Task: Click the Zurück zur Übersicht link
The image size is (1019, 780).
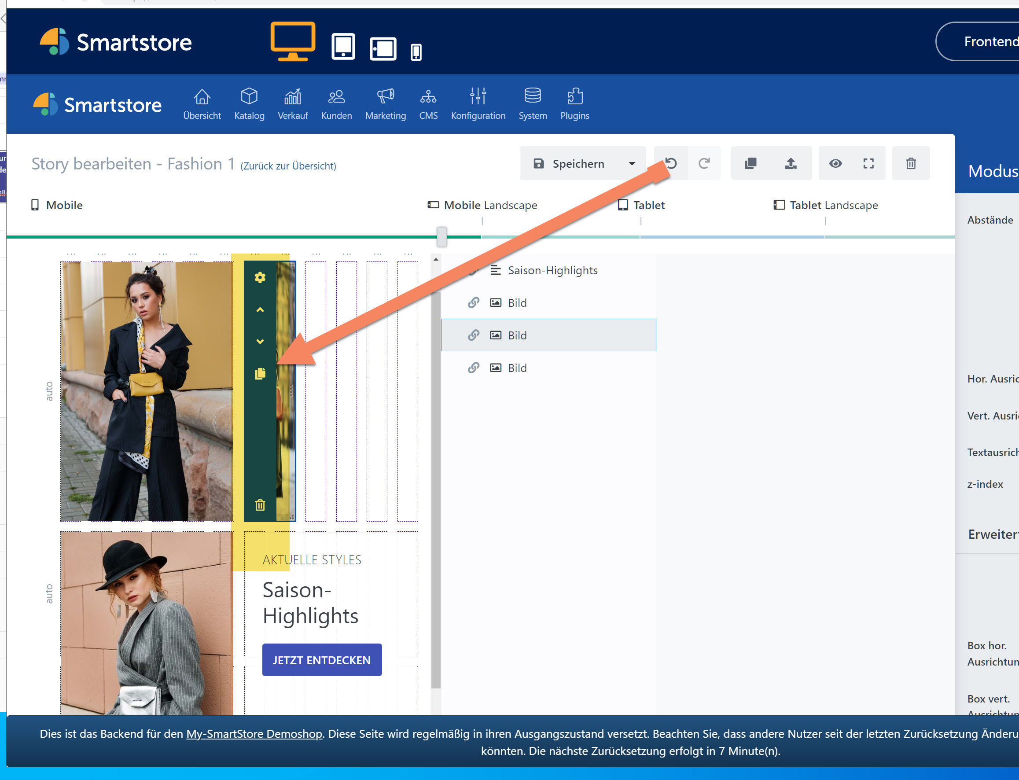Action: pyautogui.click(x=288, y=166)
